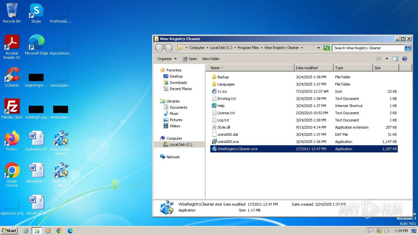The width and height of the screenshot is (418, 235).
Task: Sort by the Size column header
Action: click(x=386, y=68)
